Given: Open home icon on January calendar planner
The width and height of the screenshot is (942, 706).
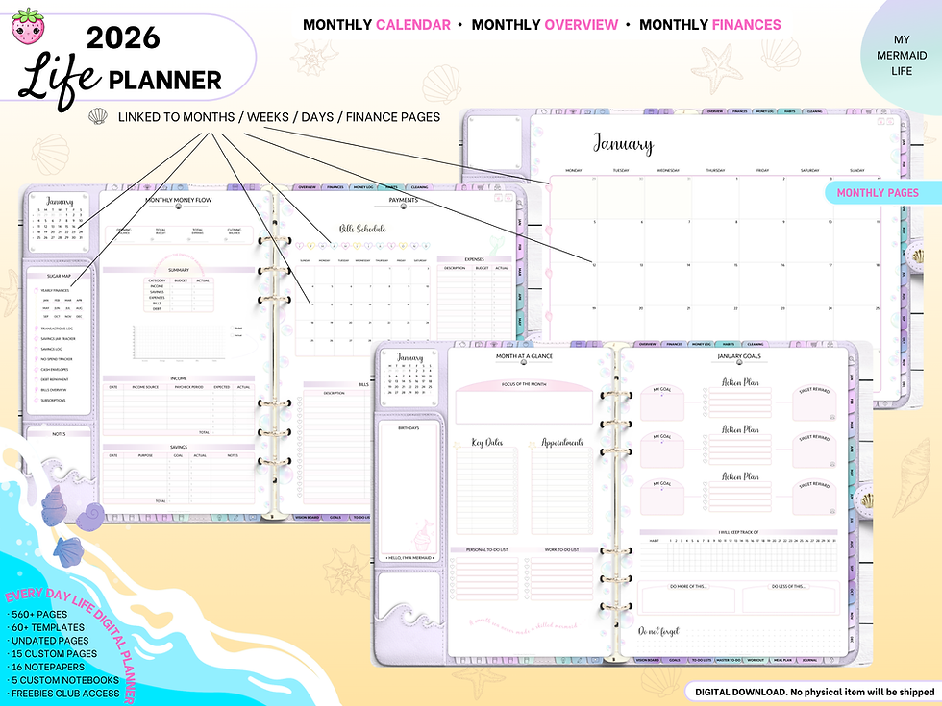Looking at the screenshot, I should click(x=544, y=111).
